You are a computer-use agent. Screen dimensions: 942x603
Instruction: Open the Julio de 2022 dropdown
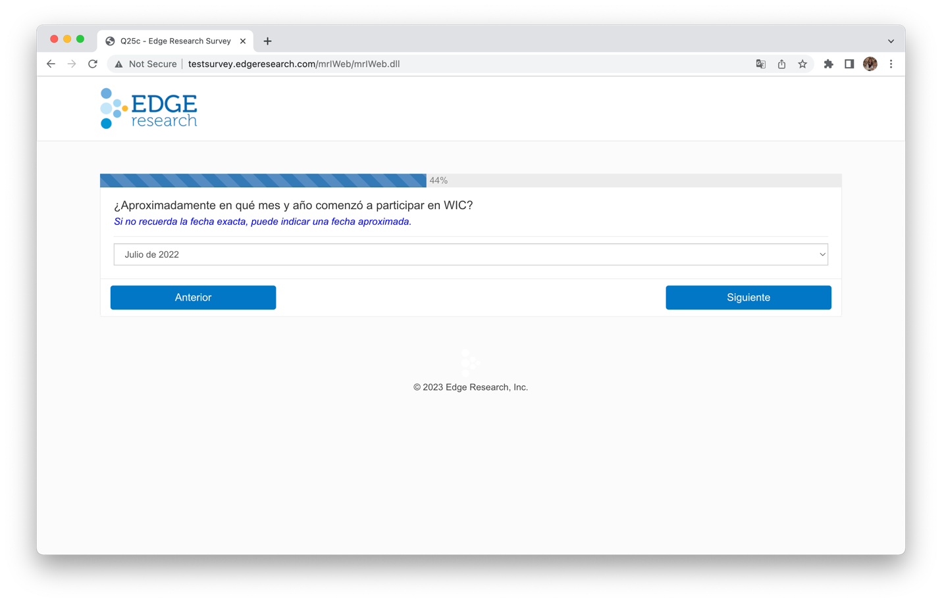tap(471, 254)
